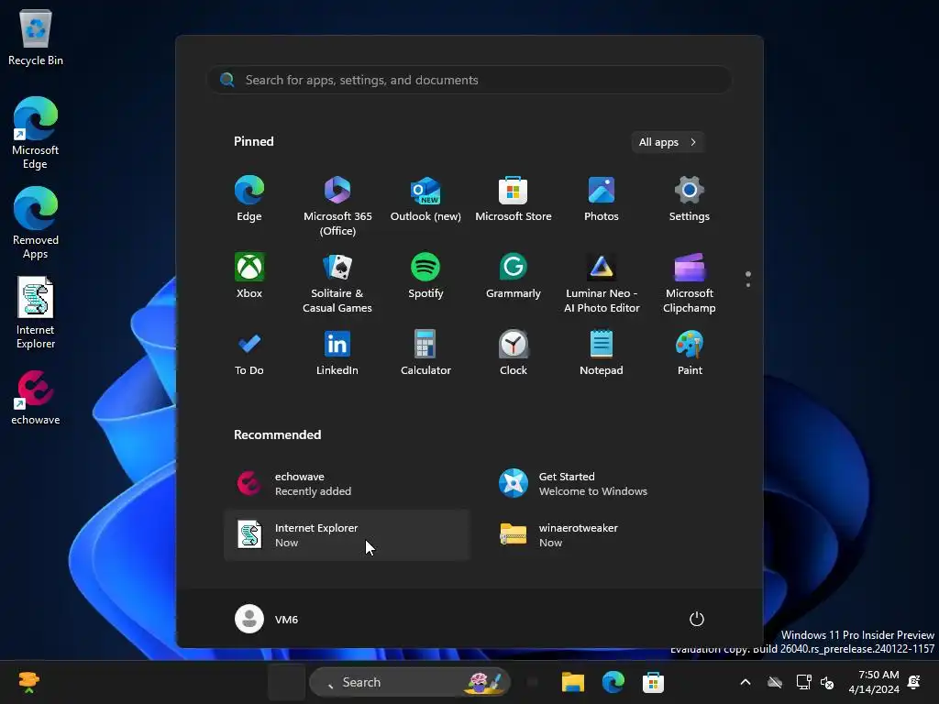939x704 pixels.
Task: Launch Spotify from pinned apps
Action: click(x=425, y=276)
